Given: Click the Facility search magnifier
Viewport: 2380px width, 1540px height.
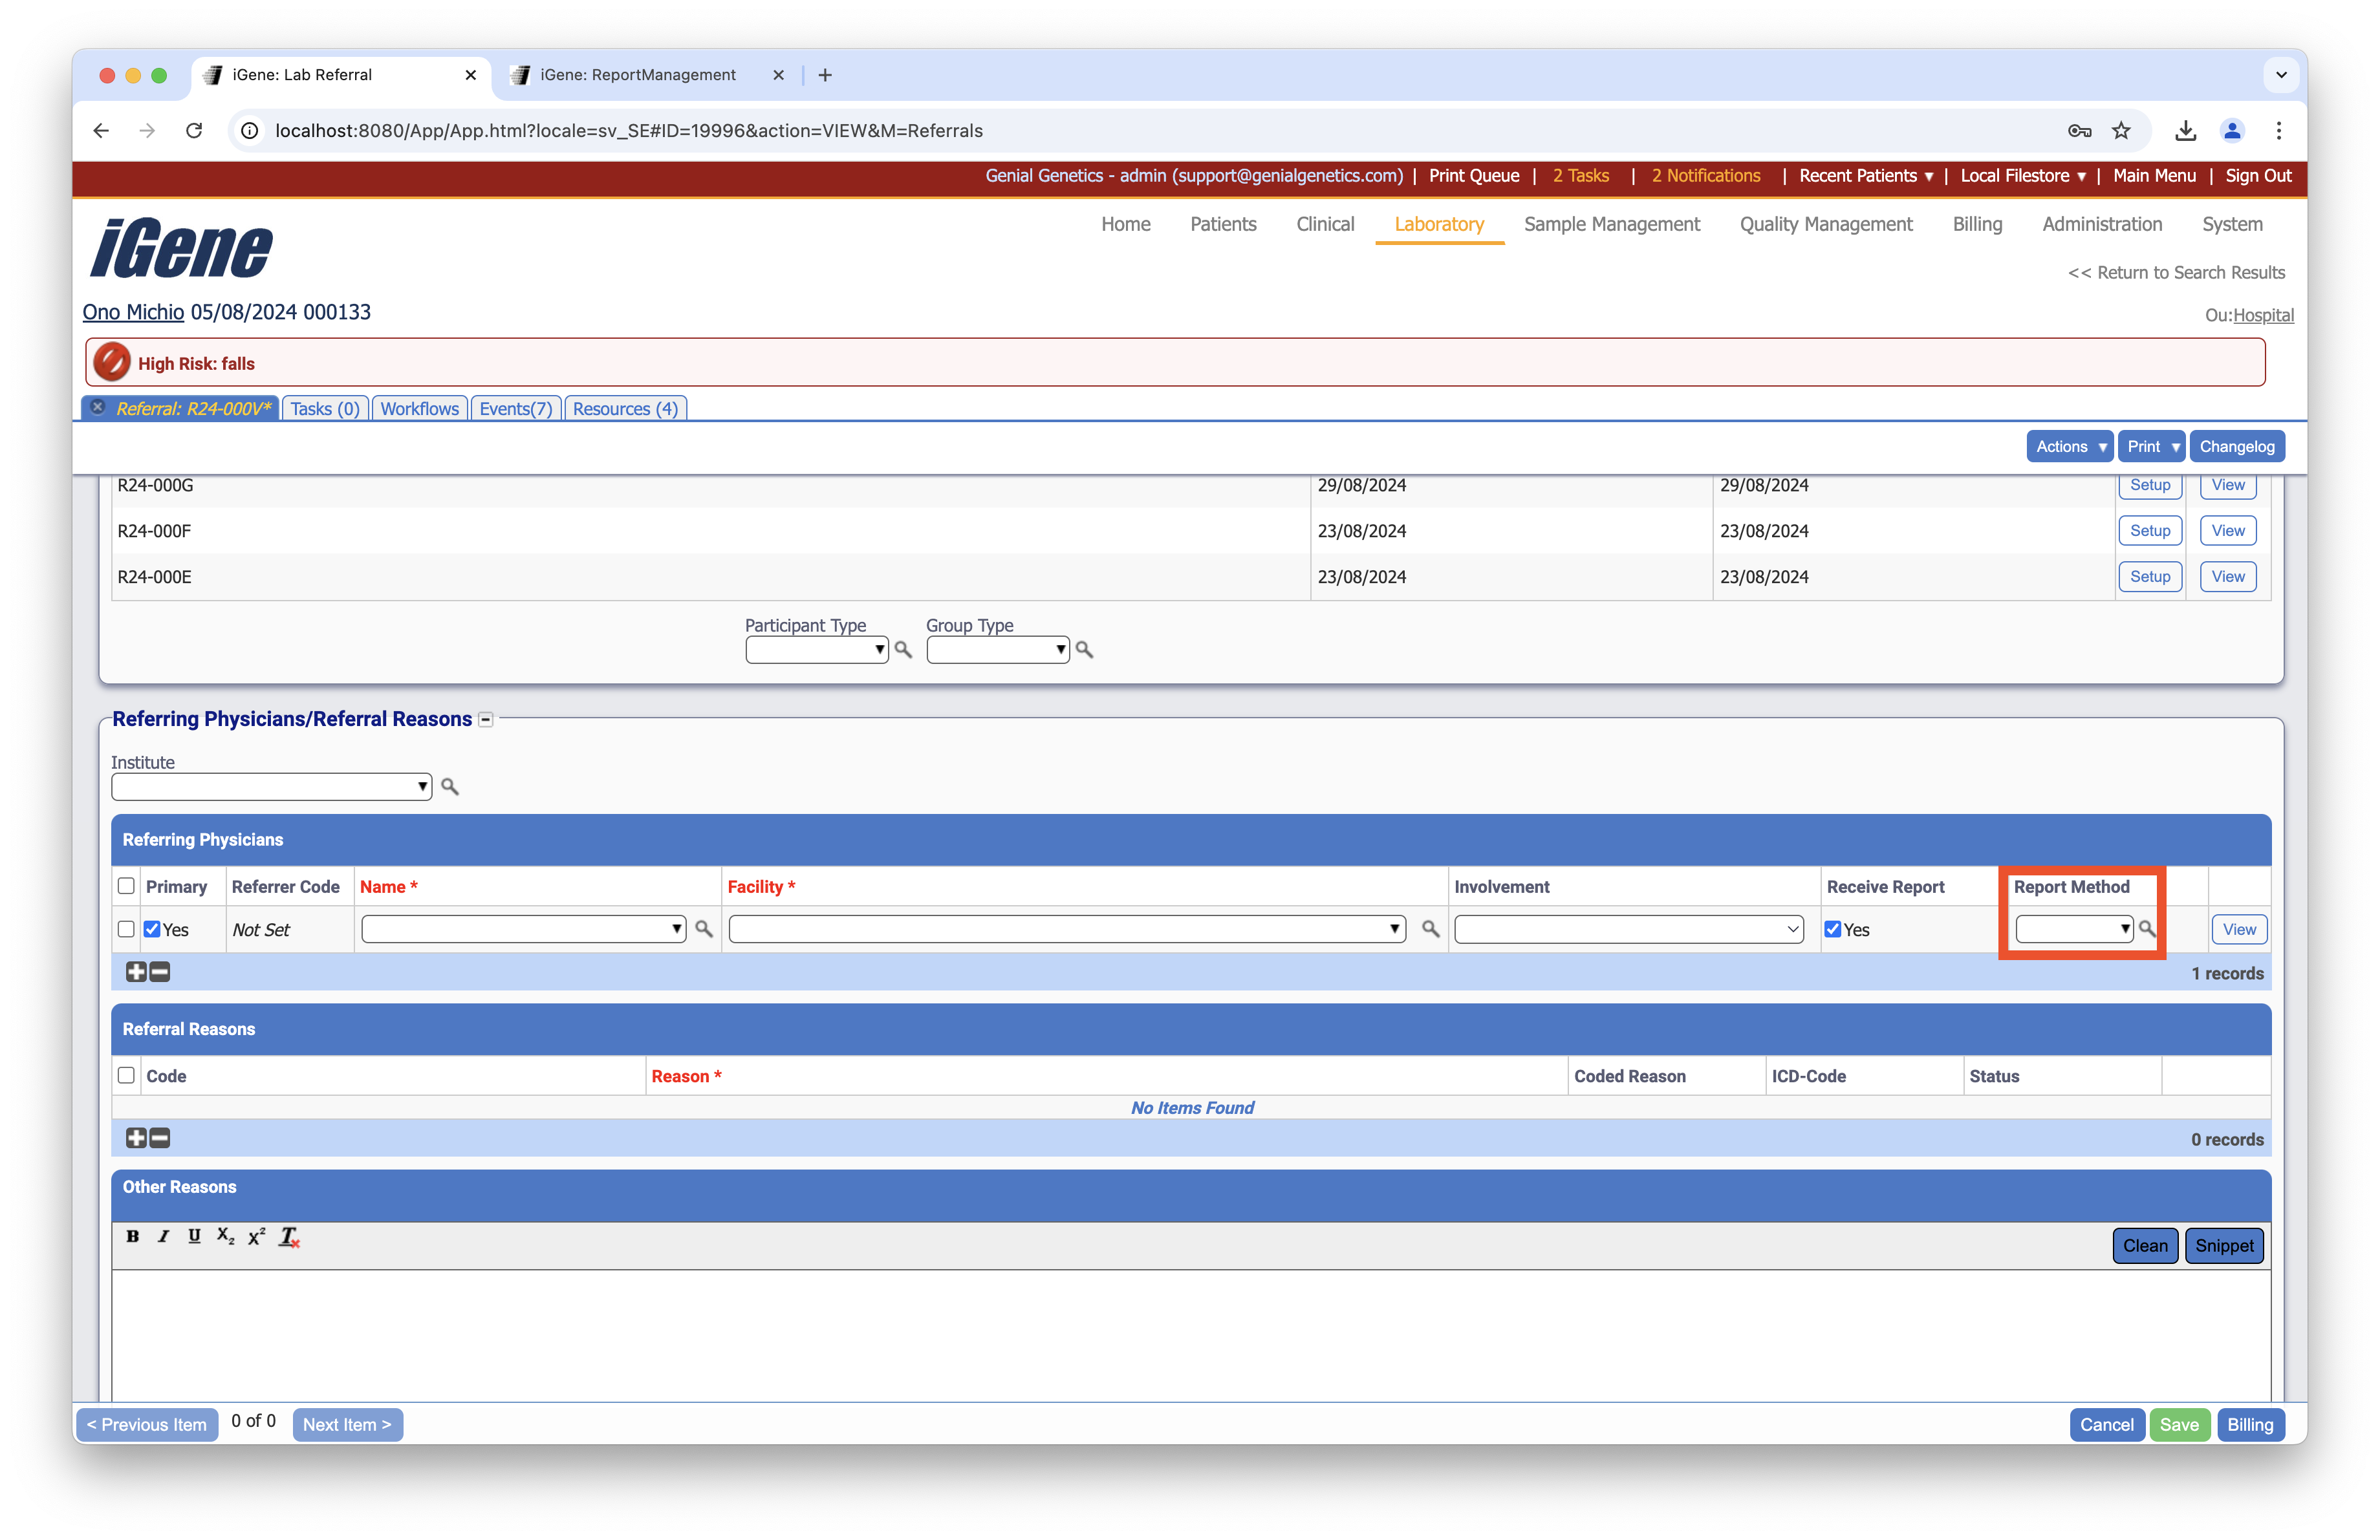Looking at the screenshot, I should 1429,928.
